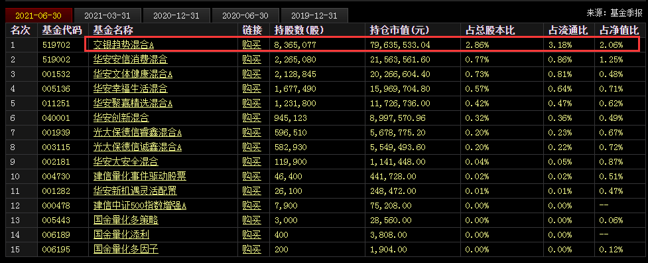The image size is (648, 263).
Task: Select fund code 040001 cell
Action: click(x=56, y=118)
